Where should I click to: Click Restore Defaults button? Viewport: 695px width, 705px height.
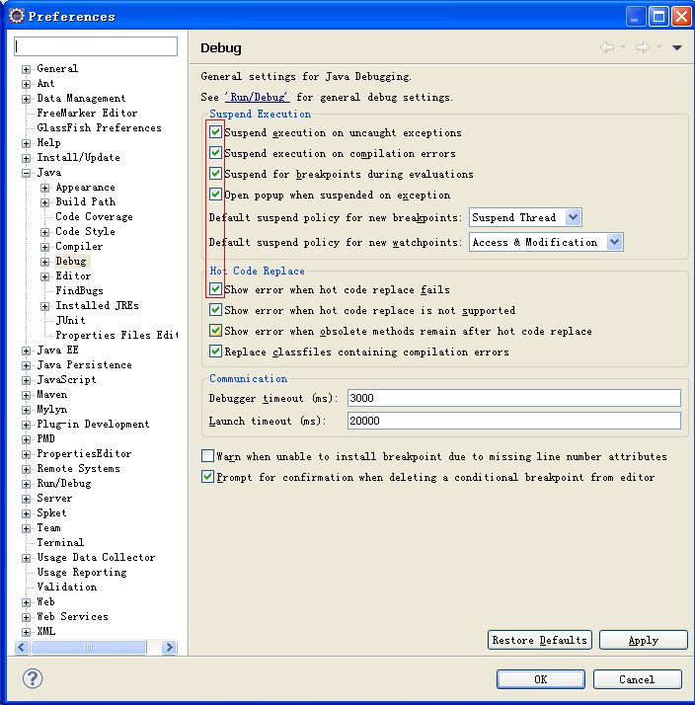(x=539, y=640)
